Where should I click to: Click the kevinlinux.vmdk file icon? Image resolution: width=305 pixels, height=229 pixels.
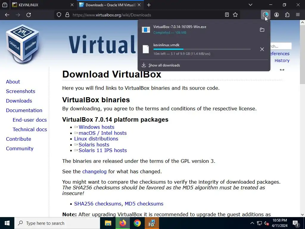tap(146, 49)
